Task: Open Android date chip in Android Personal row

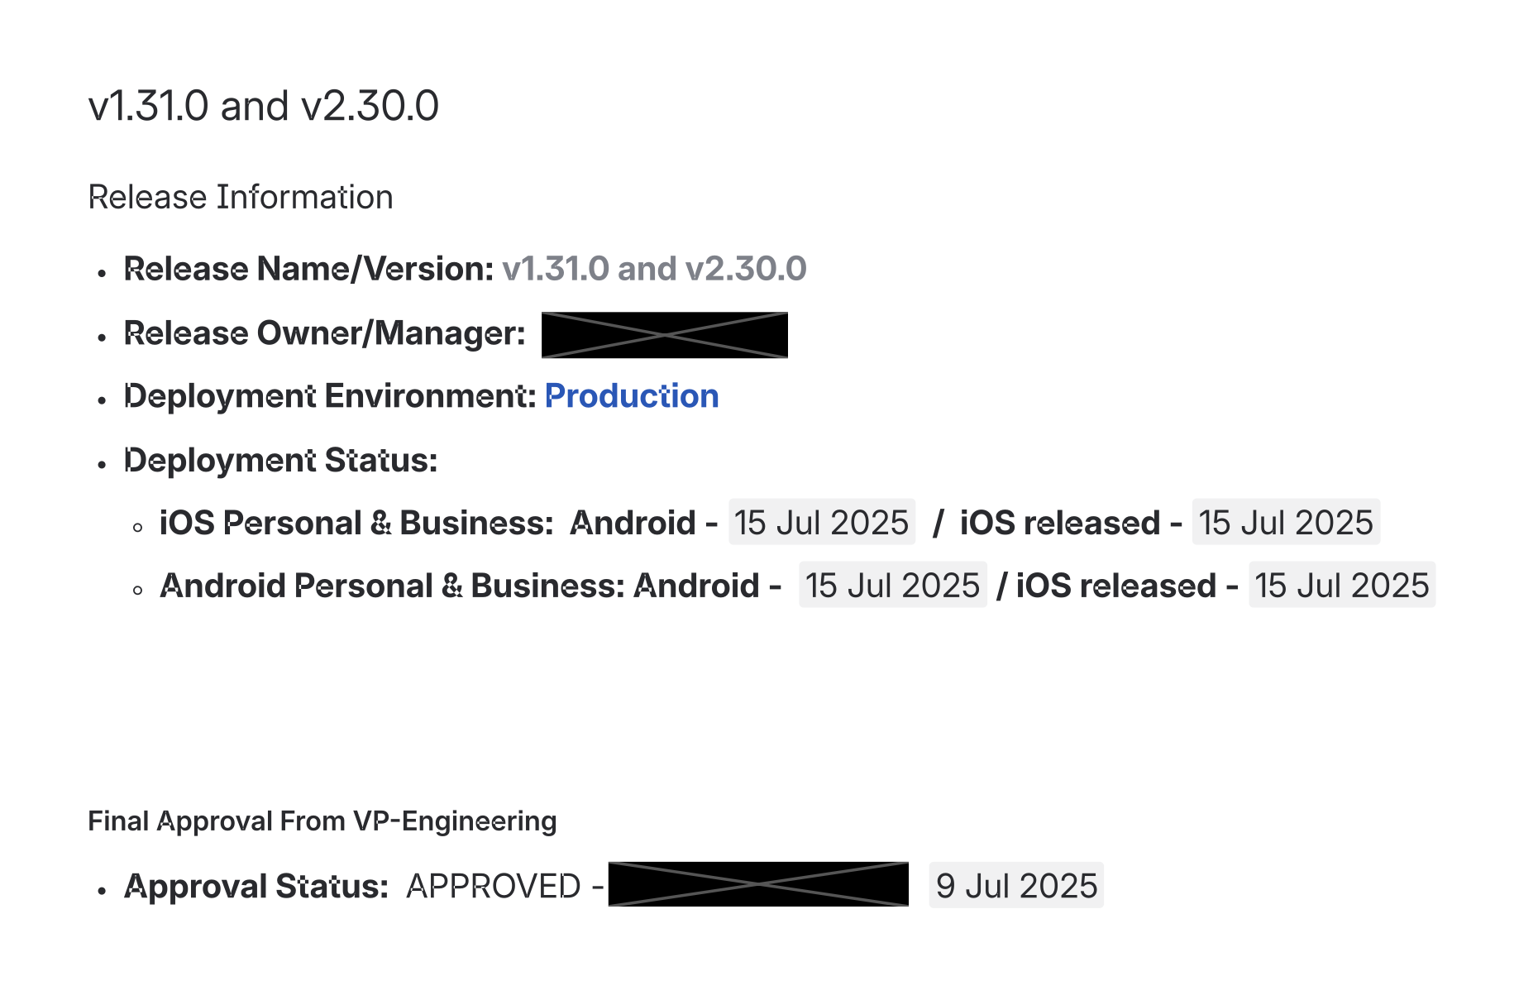Action: (892, 586)
